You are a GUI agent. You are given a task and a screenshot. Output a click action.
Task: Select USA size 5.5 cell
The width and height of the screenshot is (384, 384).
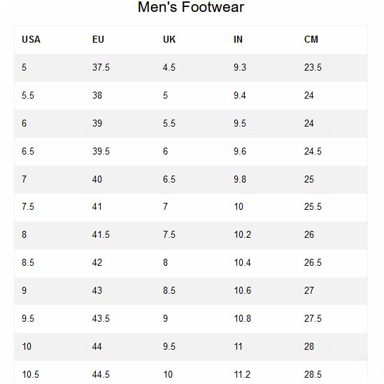(x=28, y=95)
